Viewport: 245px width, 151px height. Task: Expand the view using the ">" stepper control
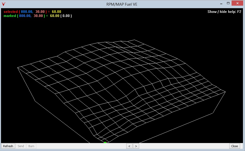pyautogui.click(x=136, y=146)
